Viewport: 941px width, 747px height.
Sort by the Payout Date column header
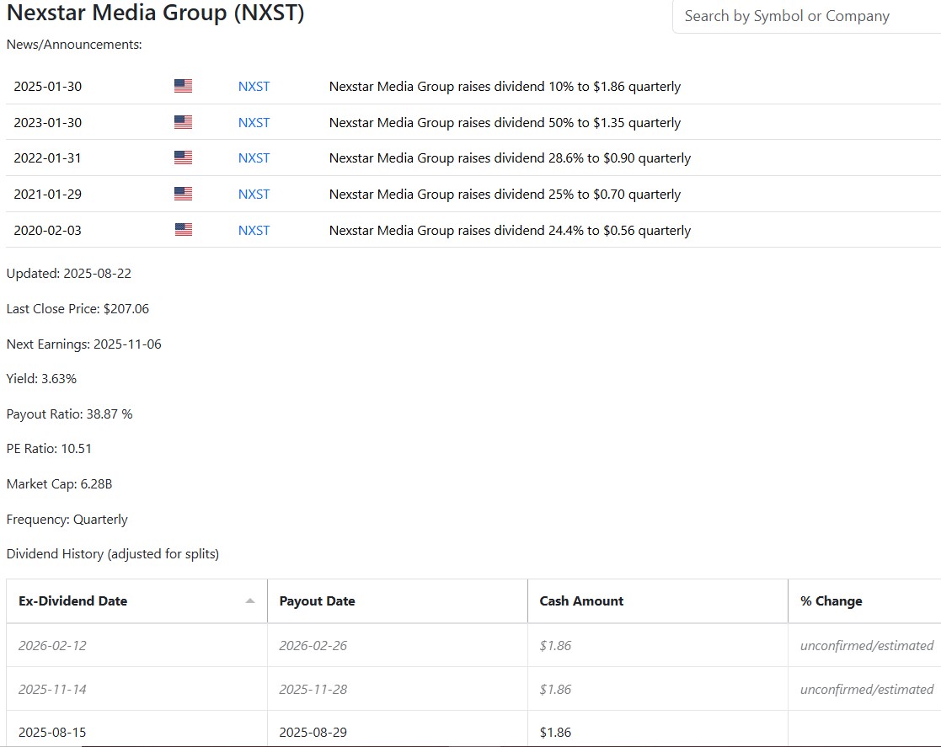point(398,601)
